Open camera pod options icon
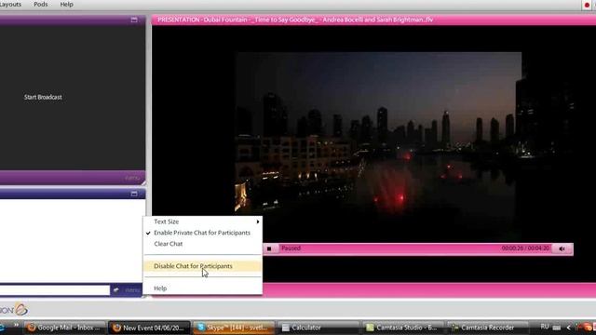Screen dimensions: 596x335 point(134,20)
